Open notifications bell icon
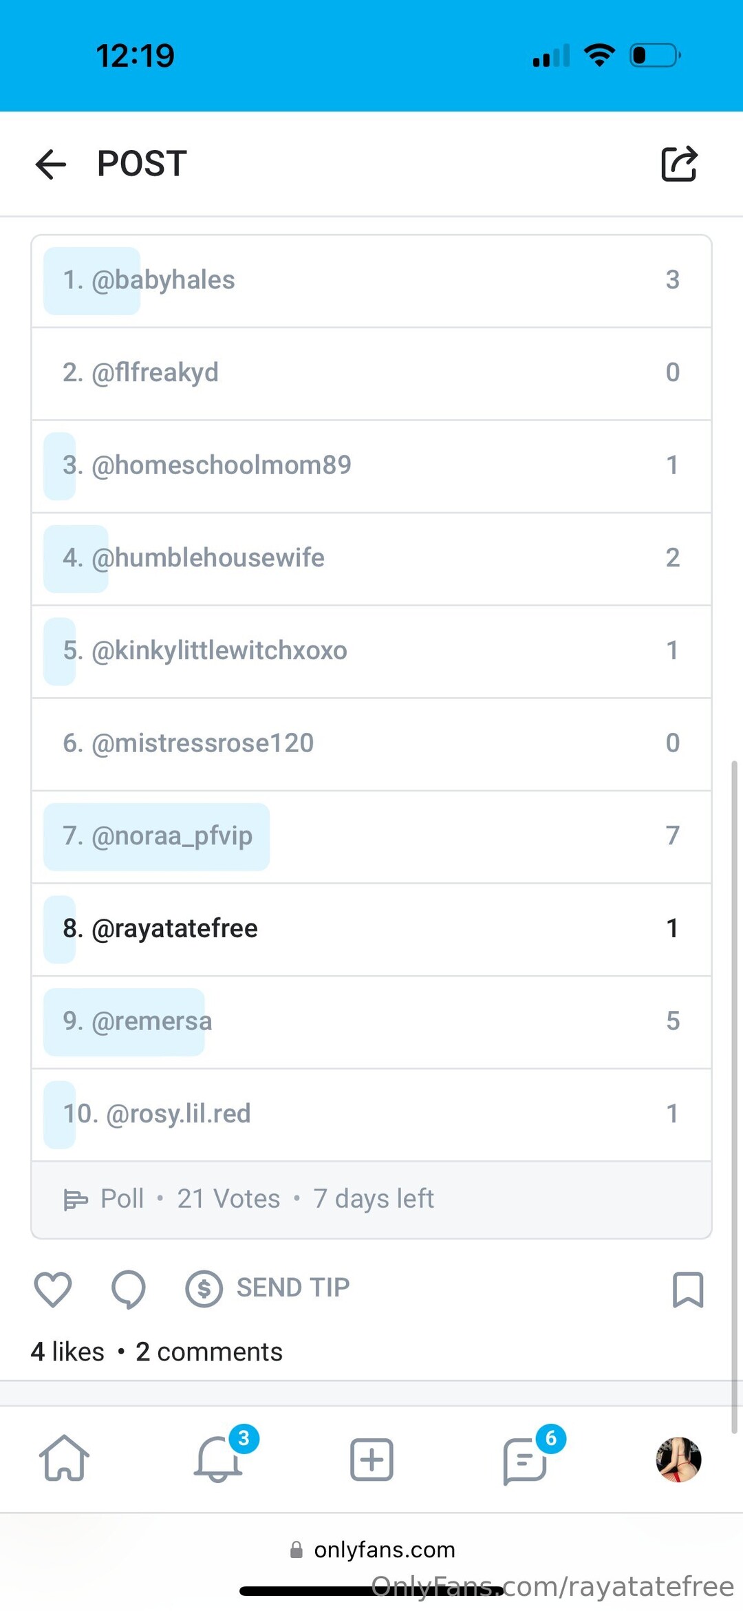This screenshot has width=743, height=1611. [x=219, y=1458]
